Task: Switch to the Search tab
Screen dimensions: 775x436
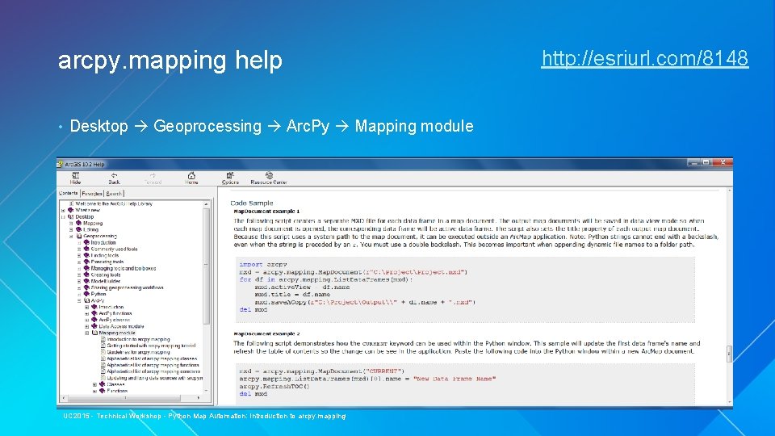Action: click(114, 194)
